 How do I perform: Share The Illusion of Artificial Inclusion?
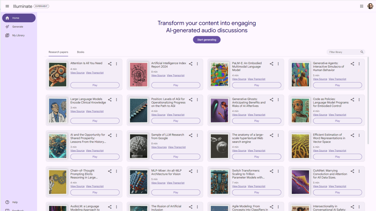[x=191, y=207]
